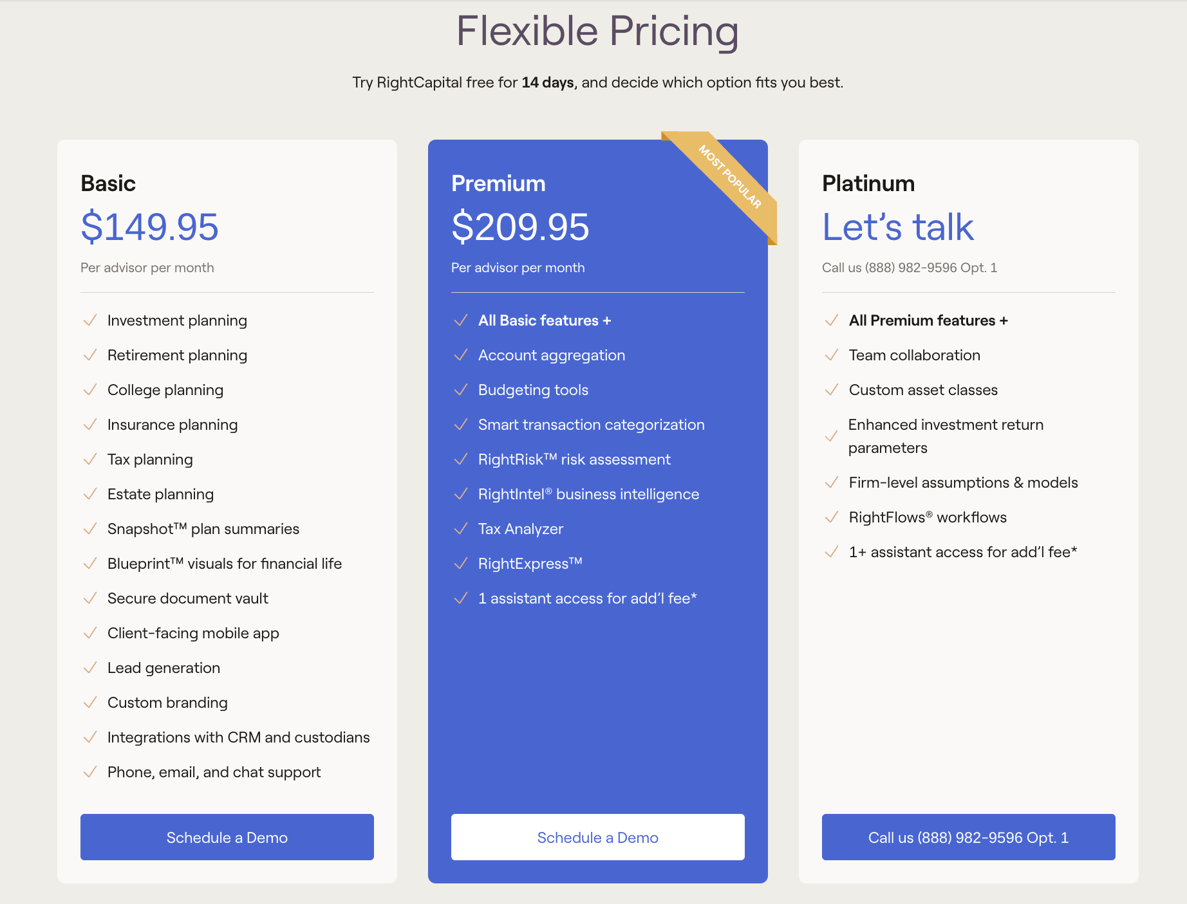The height and width of the screenshot is (904, 1187).
Task: Click checkmark next to Tax Analyzer
Action: (x=461, y=528)
